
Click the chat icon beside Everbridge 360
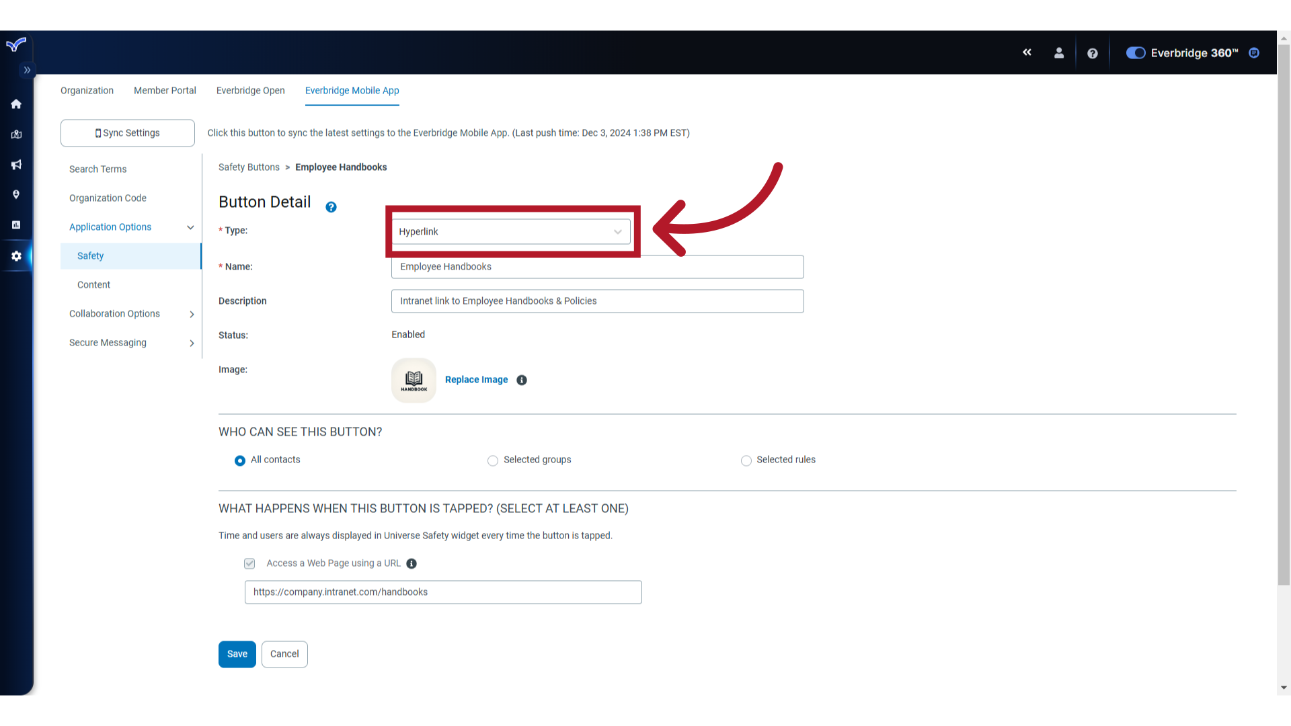pyautogui.click(x=1254, y=53)
